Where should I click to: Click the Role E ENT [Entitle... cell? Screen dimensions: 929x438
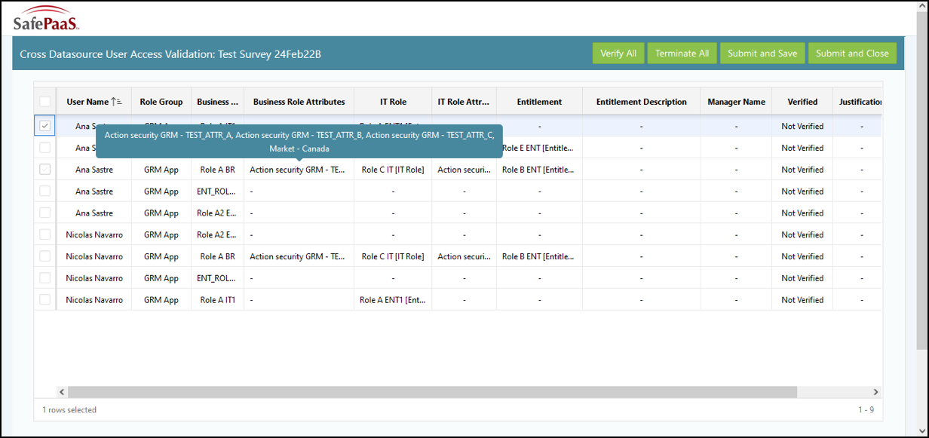pos(538,149)
